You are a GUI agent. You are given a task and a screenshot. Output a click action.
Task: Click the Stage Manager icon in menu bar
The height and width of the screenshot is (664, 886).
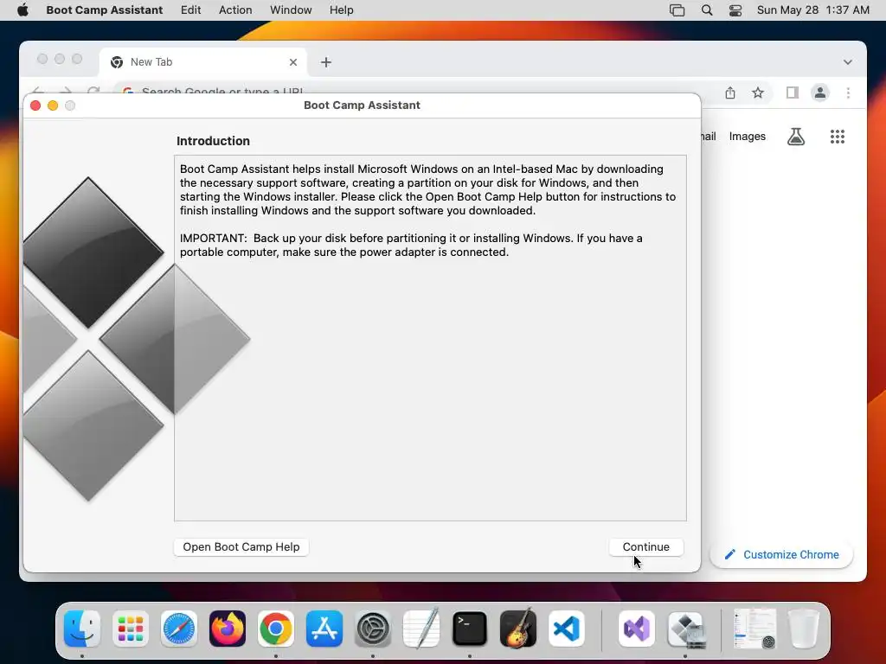tap(677, 10)
